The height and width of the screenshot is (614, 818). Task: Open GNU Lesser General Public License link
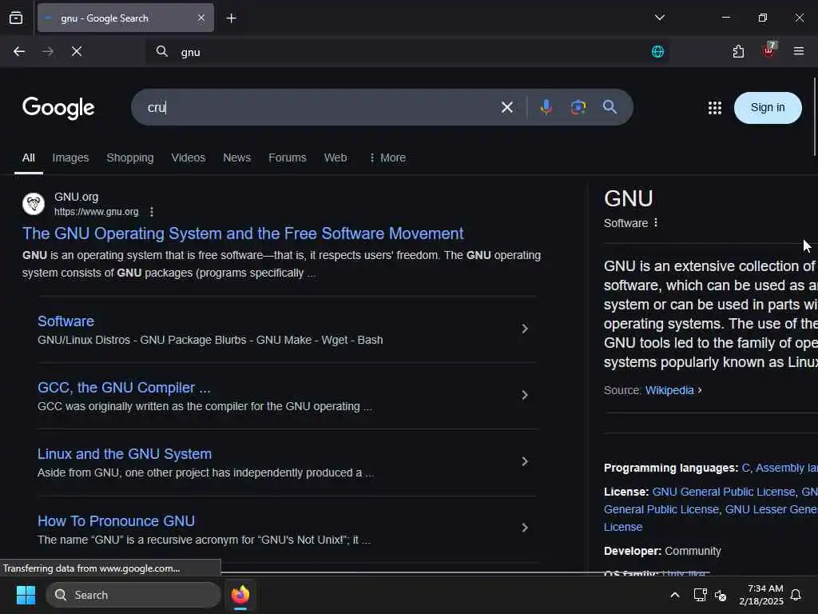771,509
